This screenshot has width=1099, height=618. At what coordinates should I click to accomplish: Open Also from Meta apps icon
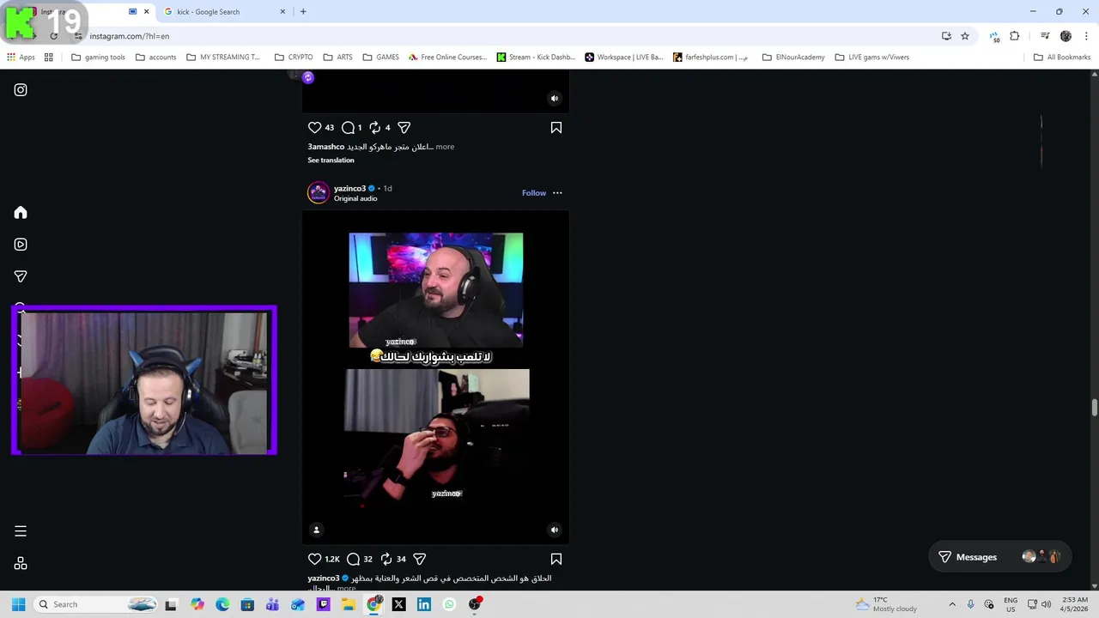tap(21, 564)
